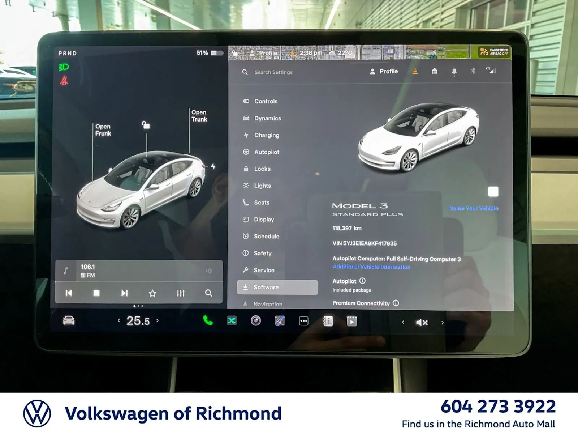Increase cabin temperature with right arrow

(x=157, y=320)
